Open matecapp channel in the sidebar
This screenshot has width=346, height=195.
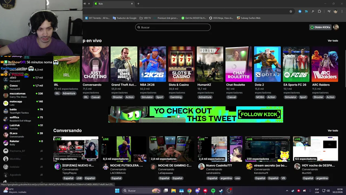(23, 103)
